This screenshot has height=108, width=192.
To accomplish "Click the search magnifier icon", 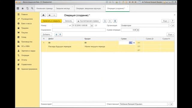I will (32, 8).
